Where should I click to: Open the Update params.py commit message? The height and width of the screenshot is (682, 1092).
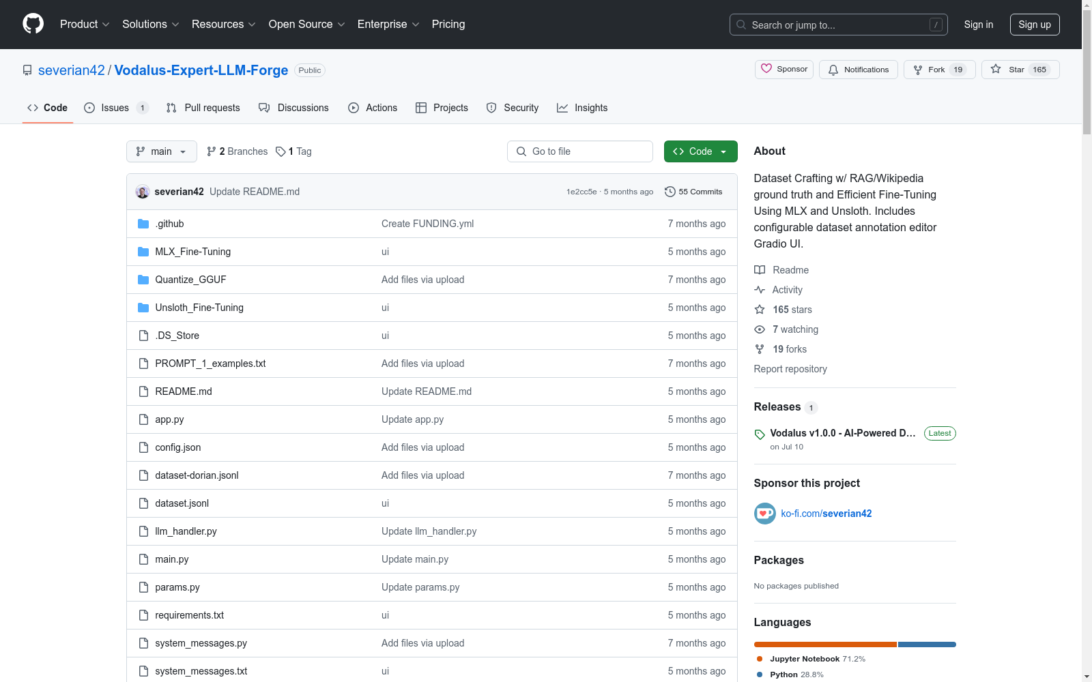(x=420, y=587)
